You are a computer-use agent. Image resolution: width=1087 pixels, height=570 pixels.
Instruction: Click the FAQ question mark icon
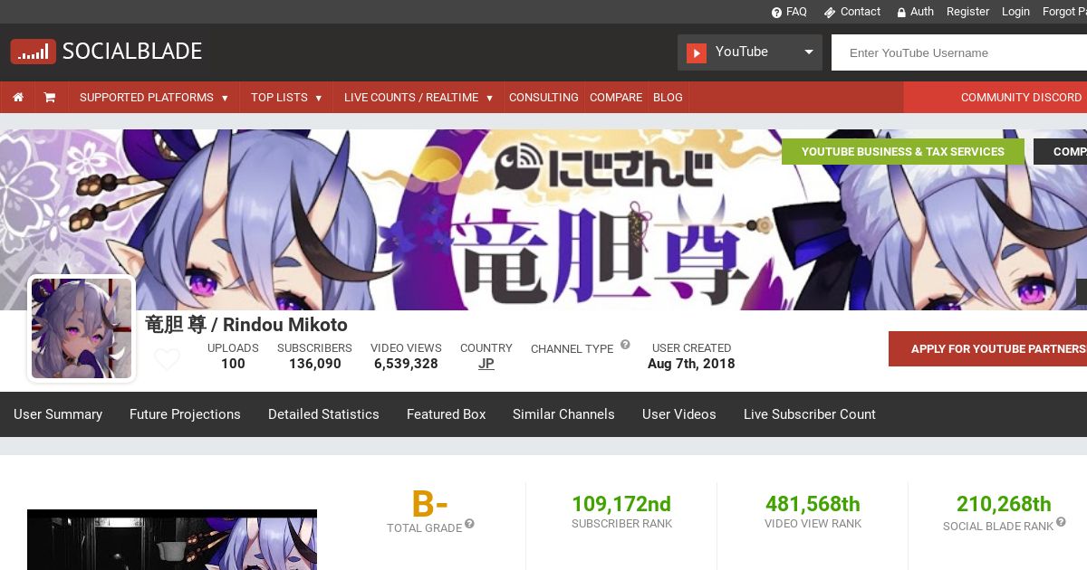tap(776, 13)
